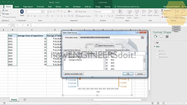The width and height of the screenshot is (187, 105).
Task: Click the Cut scissors icon
Action: [3, 10]
